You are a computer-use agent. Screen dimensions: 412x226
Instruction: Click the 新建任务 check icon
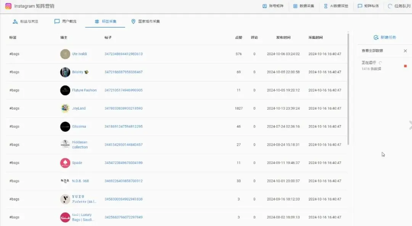(x=376, y=37)
